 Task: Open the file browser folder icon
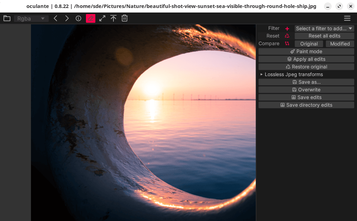tap(7, 18)
